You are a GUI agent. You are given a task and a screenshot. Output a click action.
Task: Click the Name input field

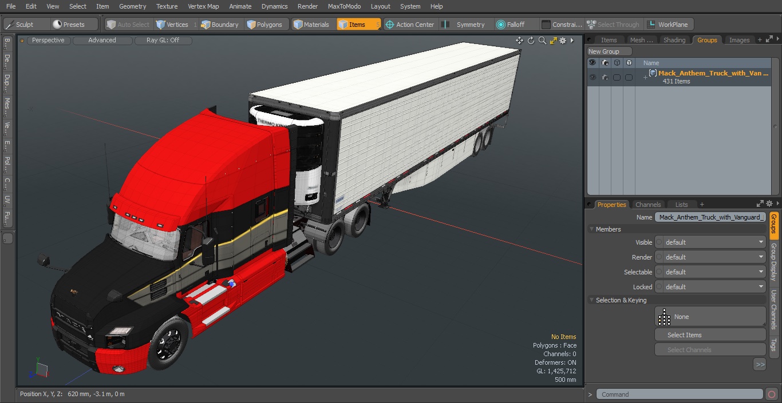coord(710,217)
